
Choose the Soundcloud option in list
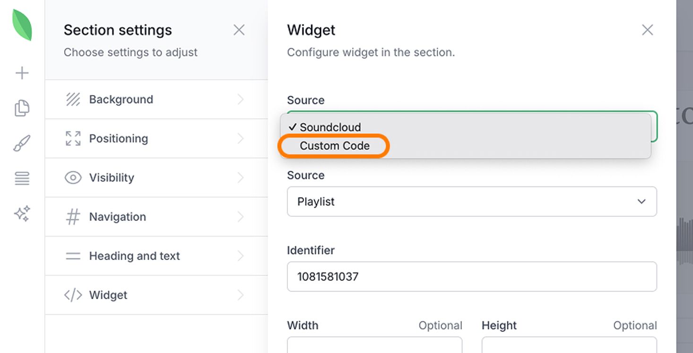[x=330, y=127]
